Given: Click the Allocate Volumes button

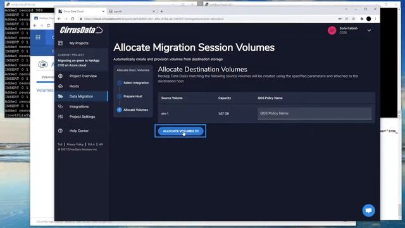Looking at the screenshot, I should 180,131.
